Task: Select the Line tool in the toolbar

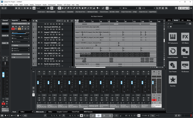Action: (88, 8)
